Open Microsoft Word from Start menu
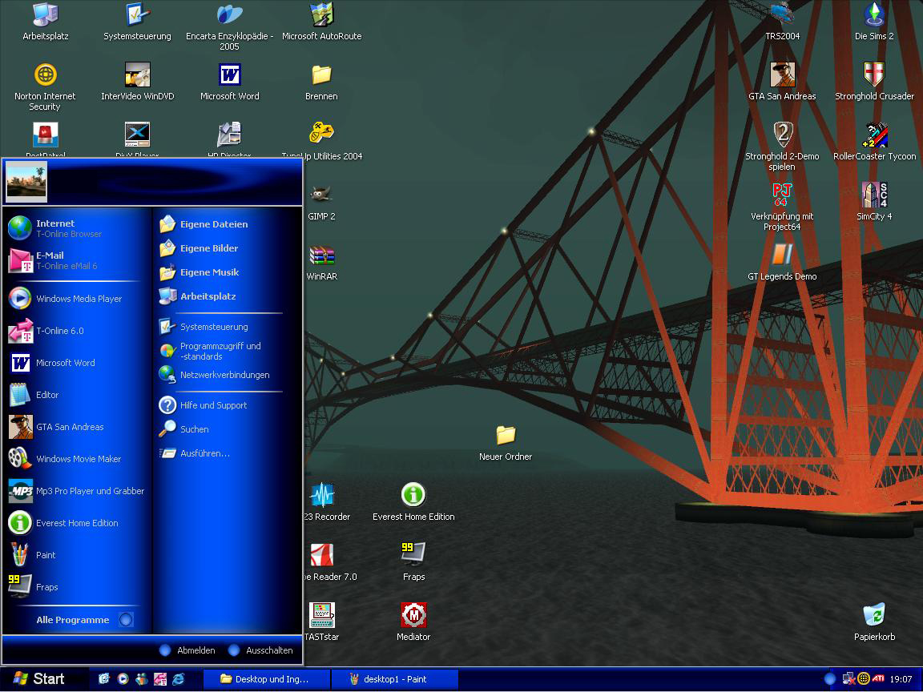923x692 pixels. click(77, 363)
